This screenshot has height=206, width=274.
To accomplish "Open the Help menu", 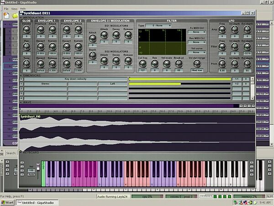I will (x=23, y=9).
